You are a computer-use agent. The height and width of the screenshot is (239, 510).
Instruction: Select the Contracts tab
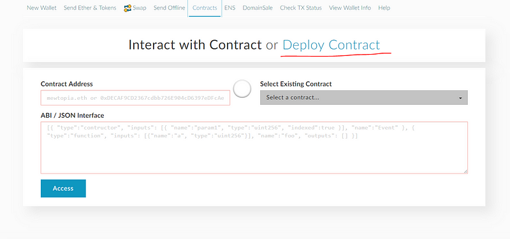pyautogui.click(x=205, y=8)
